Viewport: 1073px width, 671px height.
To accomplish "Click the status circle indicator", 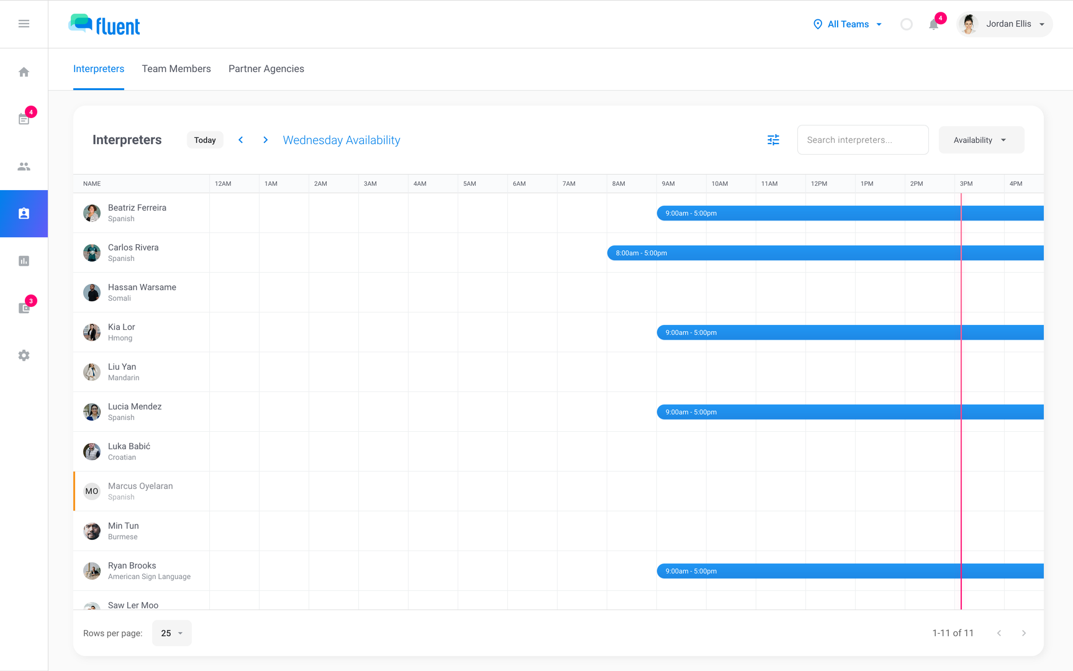I will 907,24.
